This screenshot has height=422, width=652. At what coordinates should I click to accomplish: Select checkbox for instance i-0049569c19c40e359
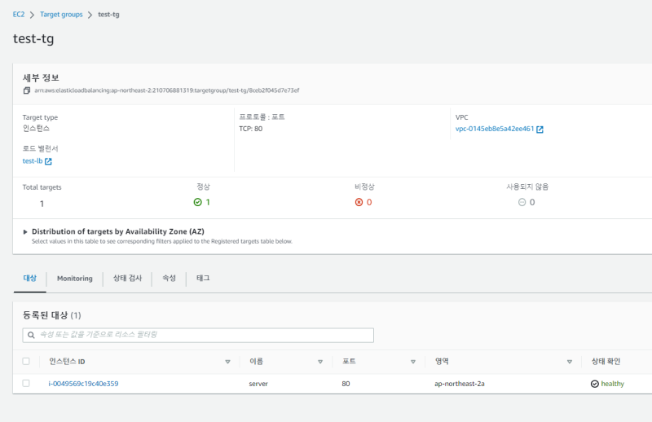(26, 384)
